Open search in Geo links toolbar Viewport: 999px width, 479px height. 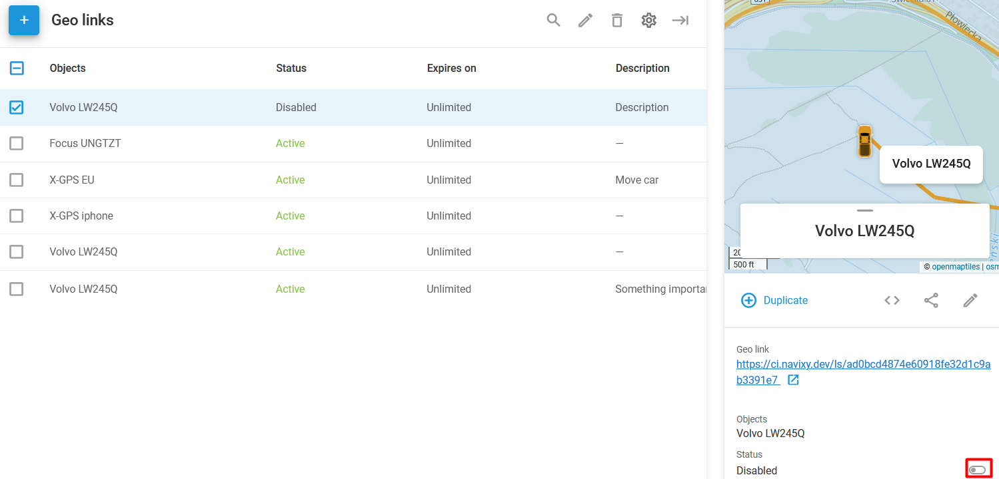click(553, 20)
